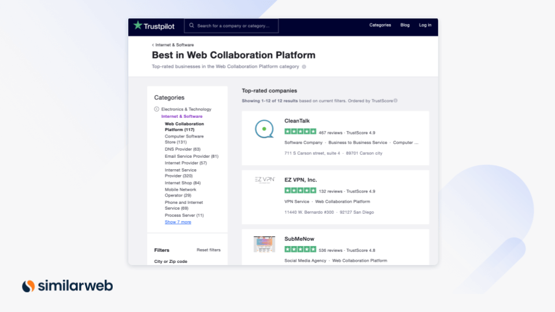The image size is (555, 312).
Task: Click CleanTalk's 467 reviews text
Action: tap(331, 133)
